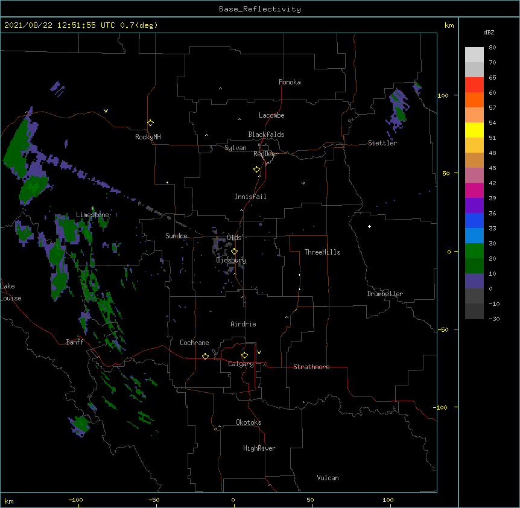This screenshot has height=508, width=520.
Task: Click the 42 dBZ magenta legend swatch
Action: pyautogui.click(x=474, y=190)
